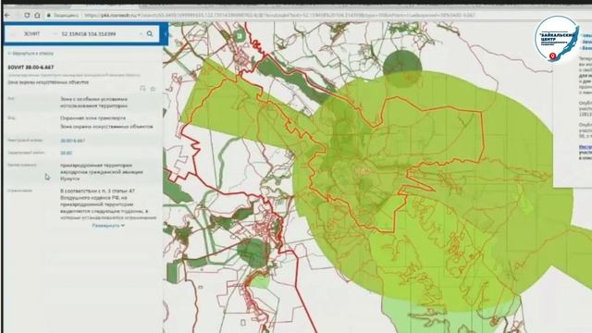Image resolution: width=592 pixels, height=333 pixels.
Task: Click the first icon beside the object title
Action: [x=142, y=89]
